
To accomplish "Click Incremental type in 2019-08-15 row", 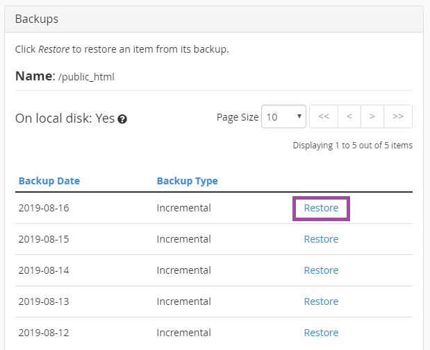I will click(x=183, y=239).
